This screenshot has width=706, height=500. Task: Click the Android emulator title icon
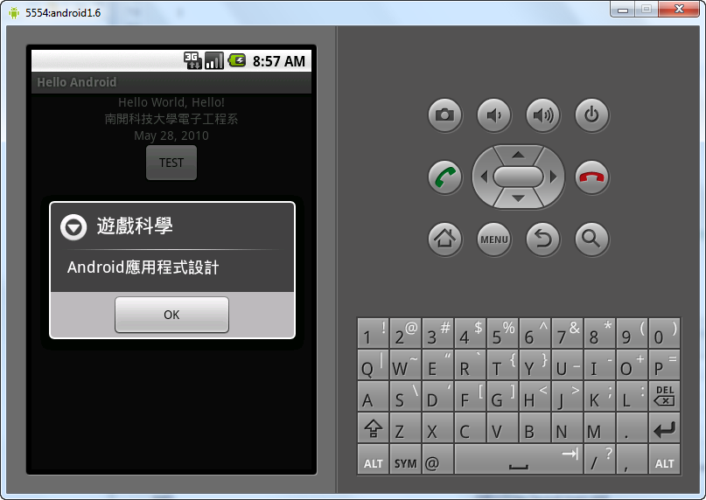pos(14,12)
